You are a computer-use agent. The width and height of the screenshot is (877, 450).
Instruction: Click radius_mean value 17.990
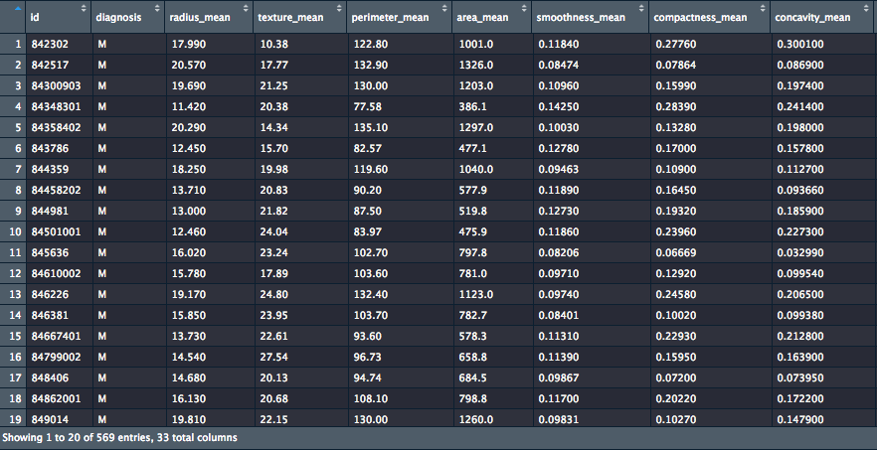click(189, 44)
